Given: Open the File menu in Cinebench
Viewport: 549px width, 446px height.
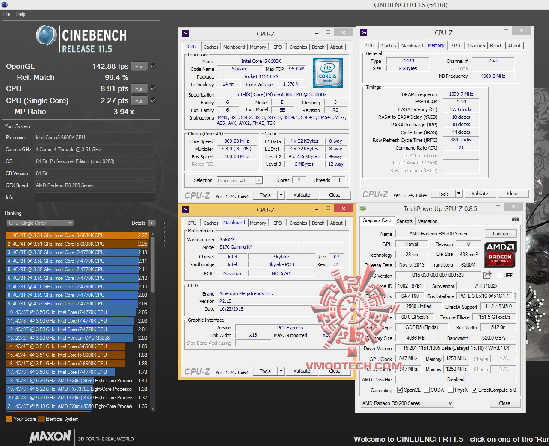Looking at the screenshot, I should [x=7, y=14].
